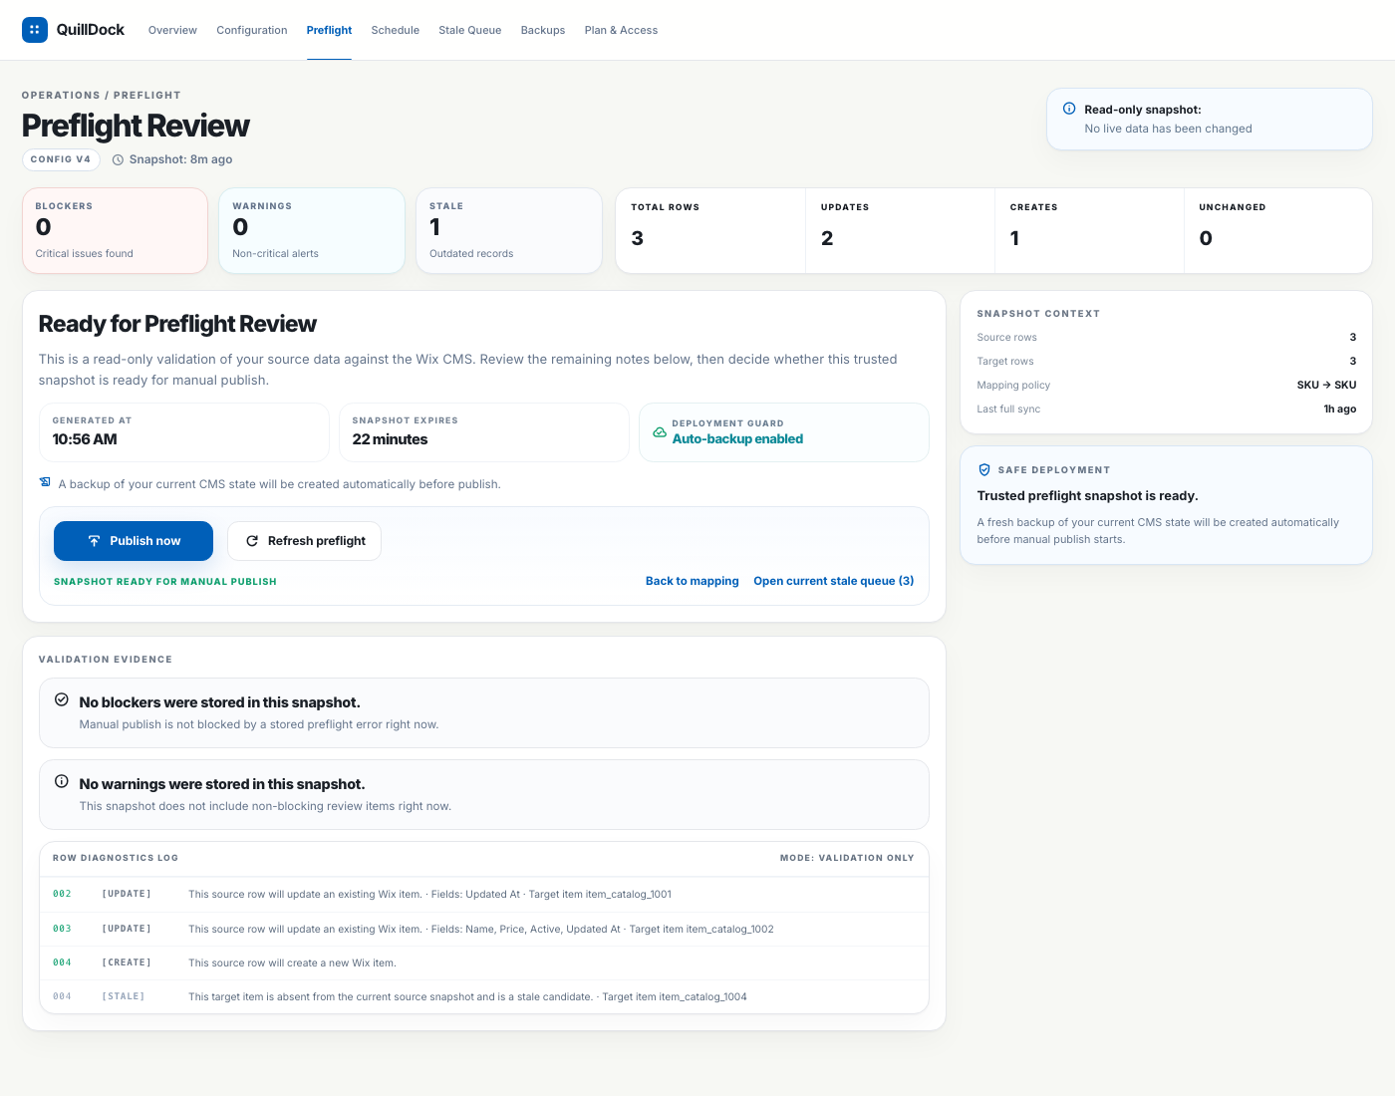Go to the Stale Queue tab
The image size is (1395, 1096).
(x=469, y=30)
